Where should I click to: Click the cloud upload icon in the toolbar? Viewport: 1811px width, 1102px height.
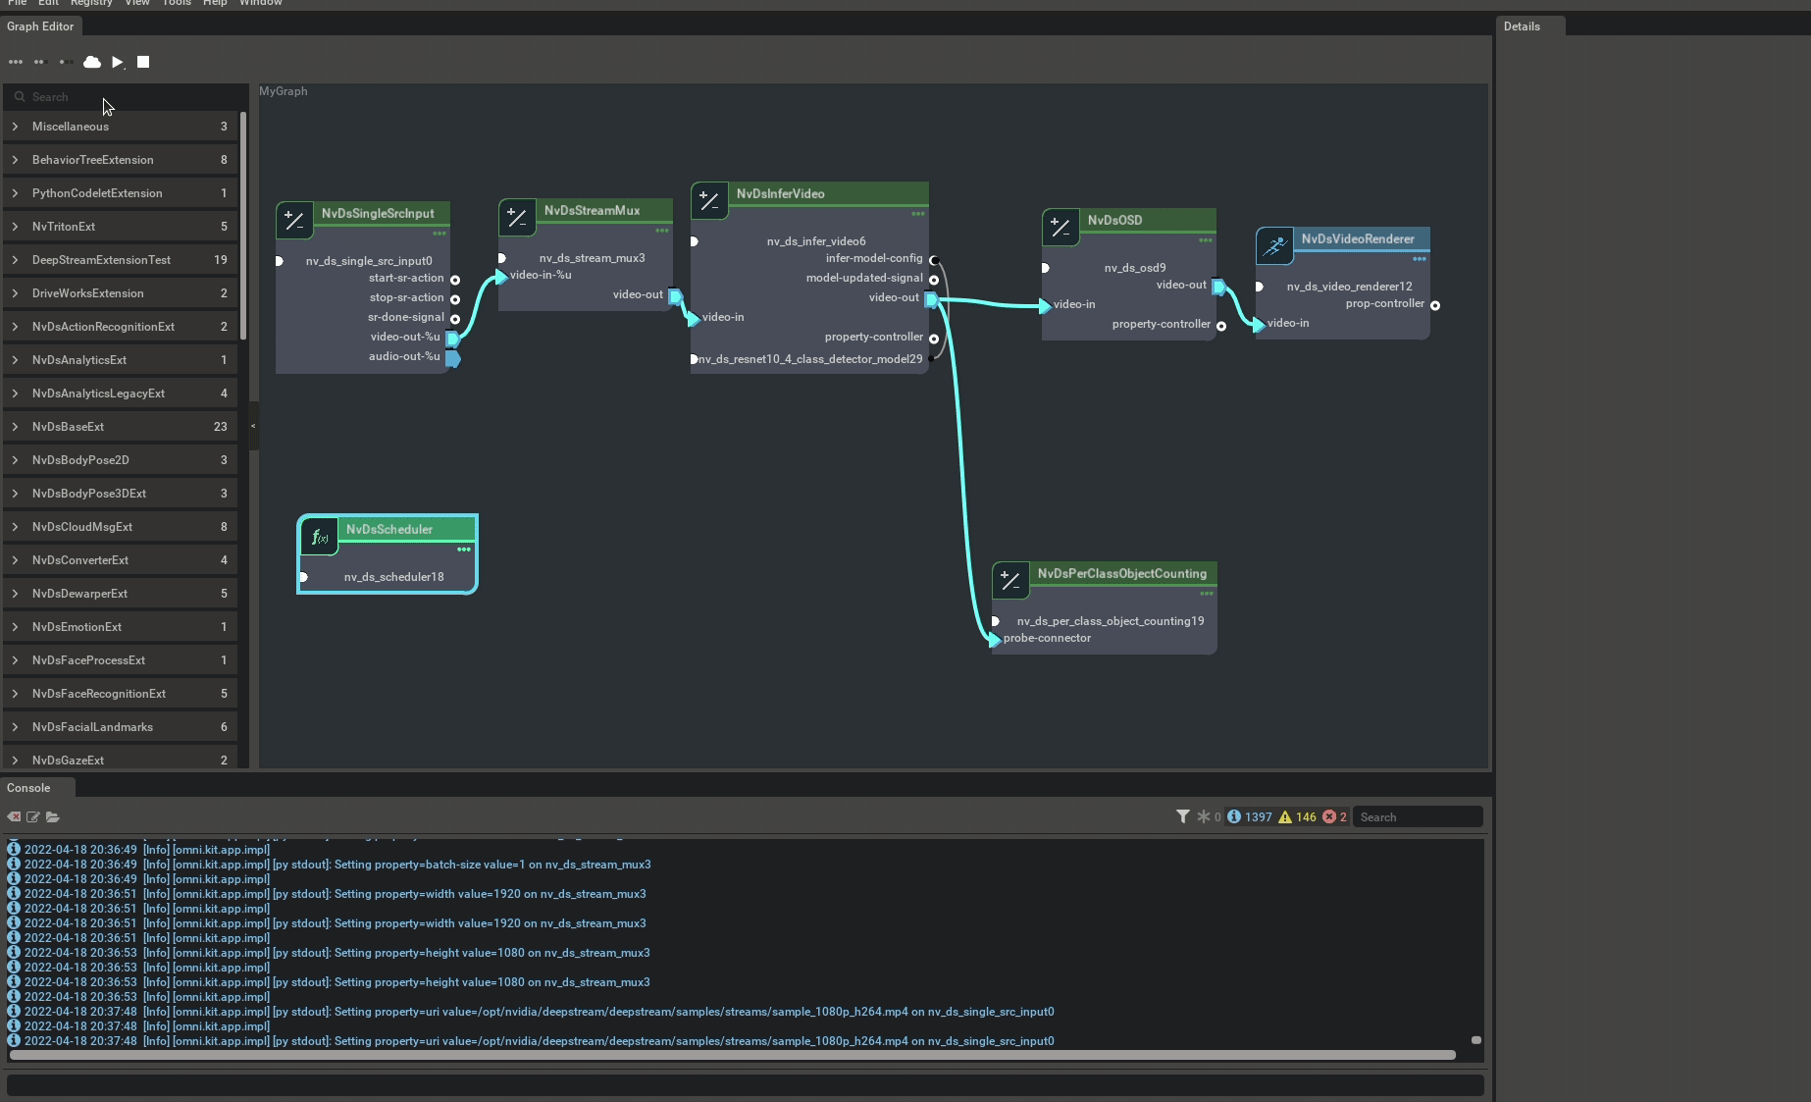[91, 62]
